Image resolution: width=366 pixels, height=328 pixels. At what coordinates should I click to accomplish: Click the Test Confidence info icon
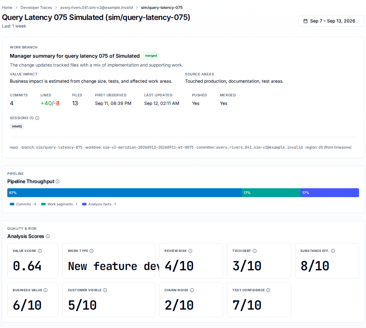[268, 290]
